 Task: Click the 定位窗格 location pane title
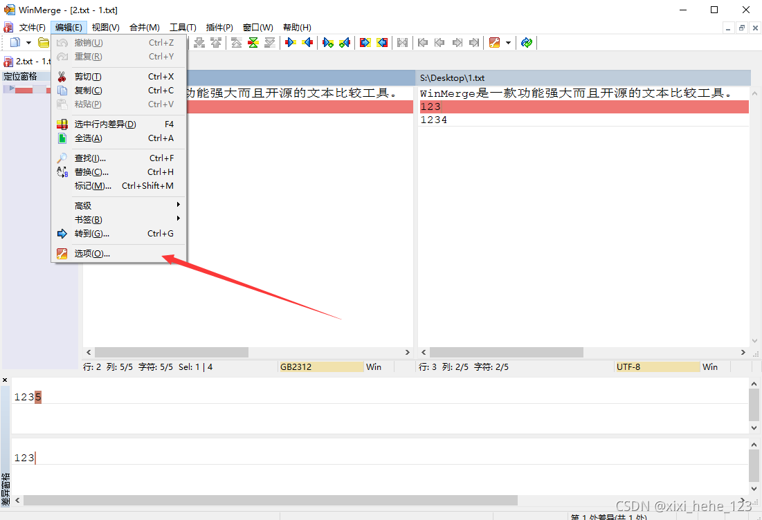click(20, 76)
